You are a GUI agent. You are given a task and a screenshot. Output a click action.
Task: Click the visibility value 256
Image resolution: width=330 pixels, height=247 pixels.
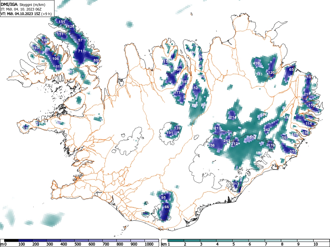(211, 145)
